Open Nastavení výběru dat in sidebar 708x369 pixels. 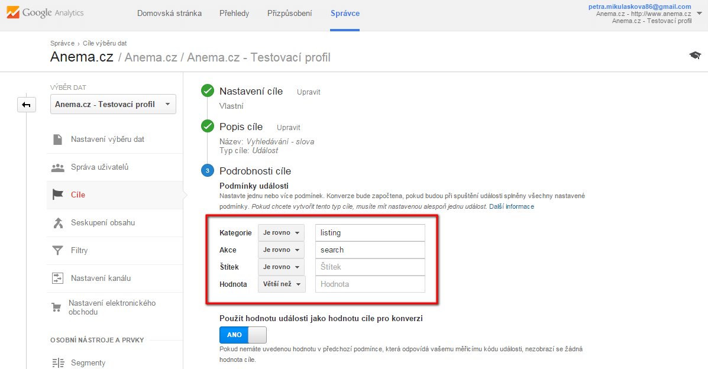[x=108, y=140]
